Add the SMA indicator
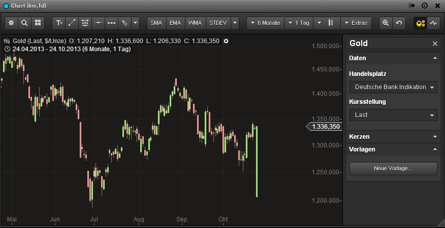 click(156, 23)
